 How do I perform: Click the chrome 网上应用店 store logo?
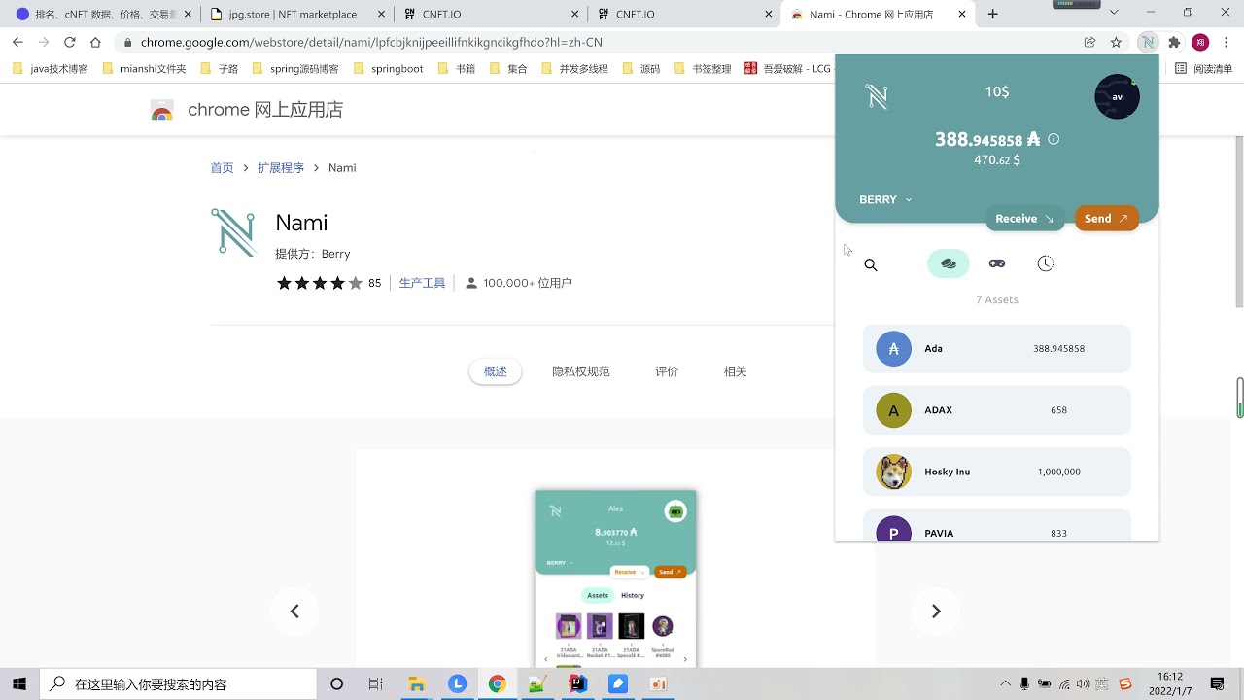247,110
